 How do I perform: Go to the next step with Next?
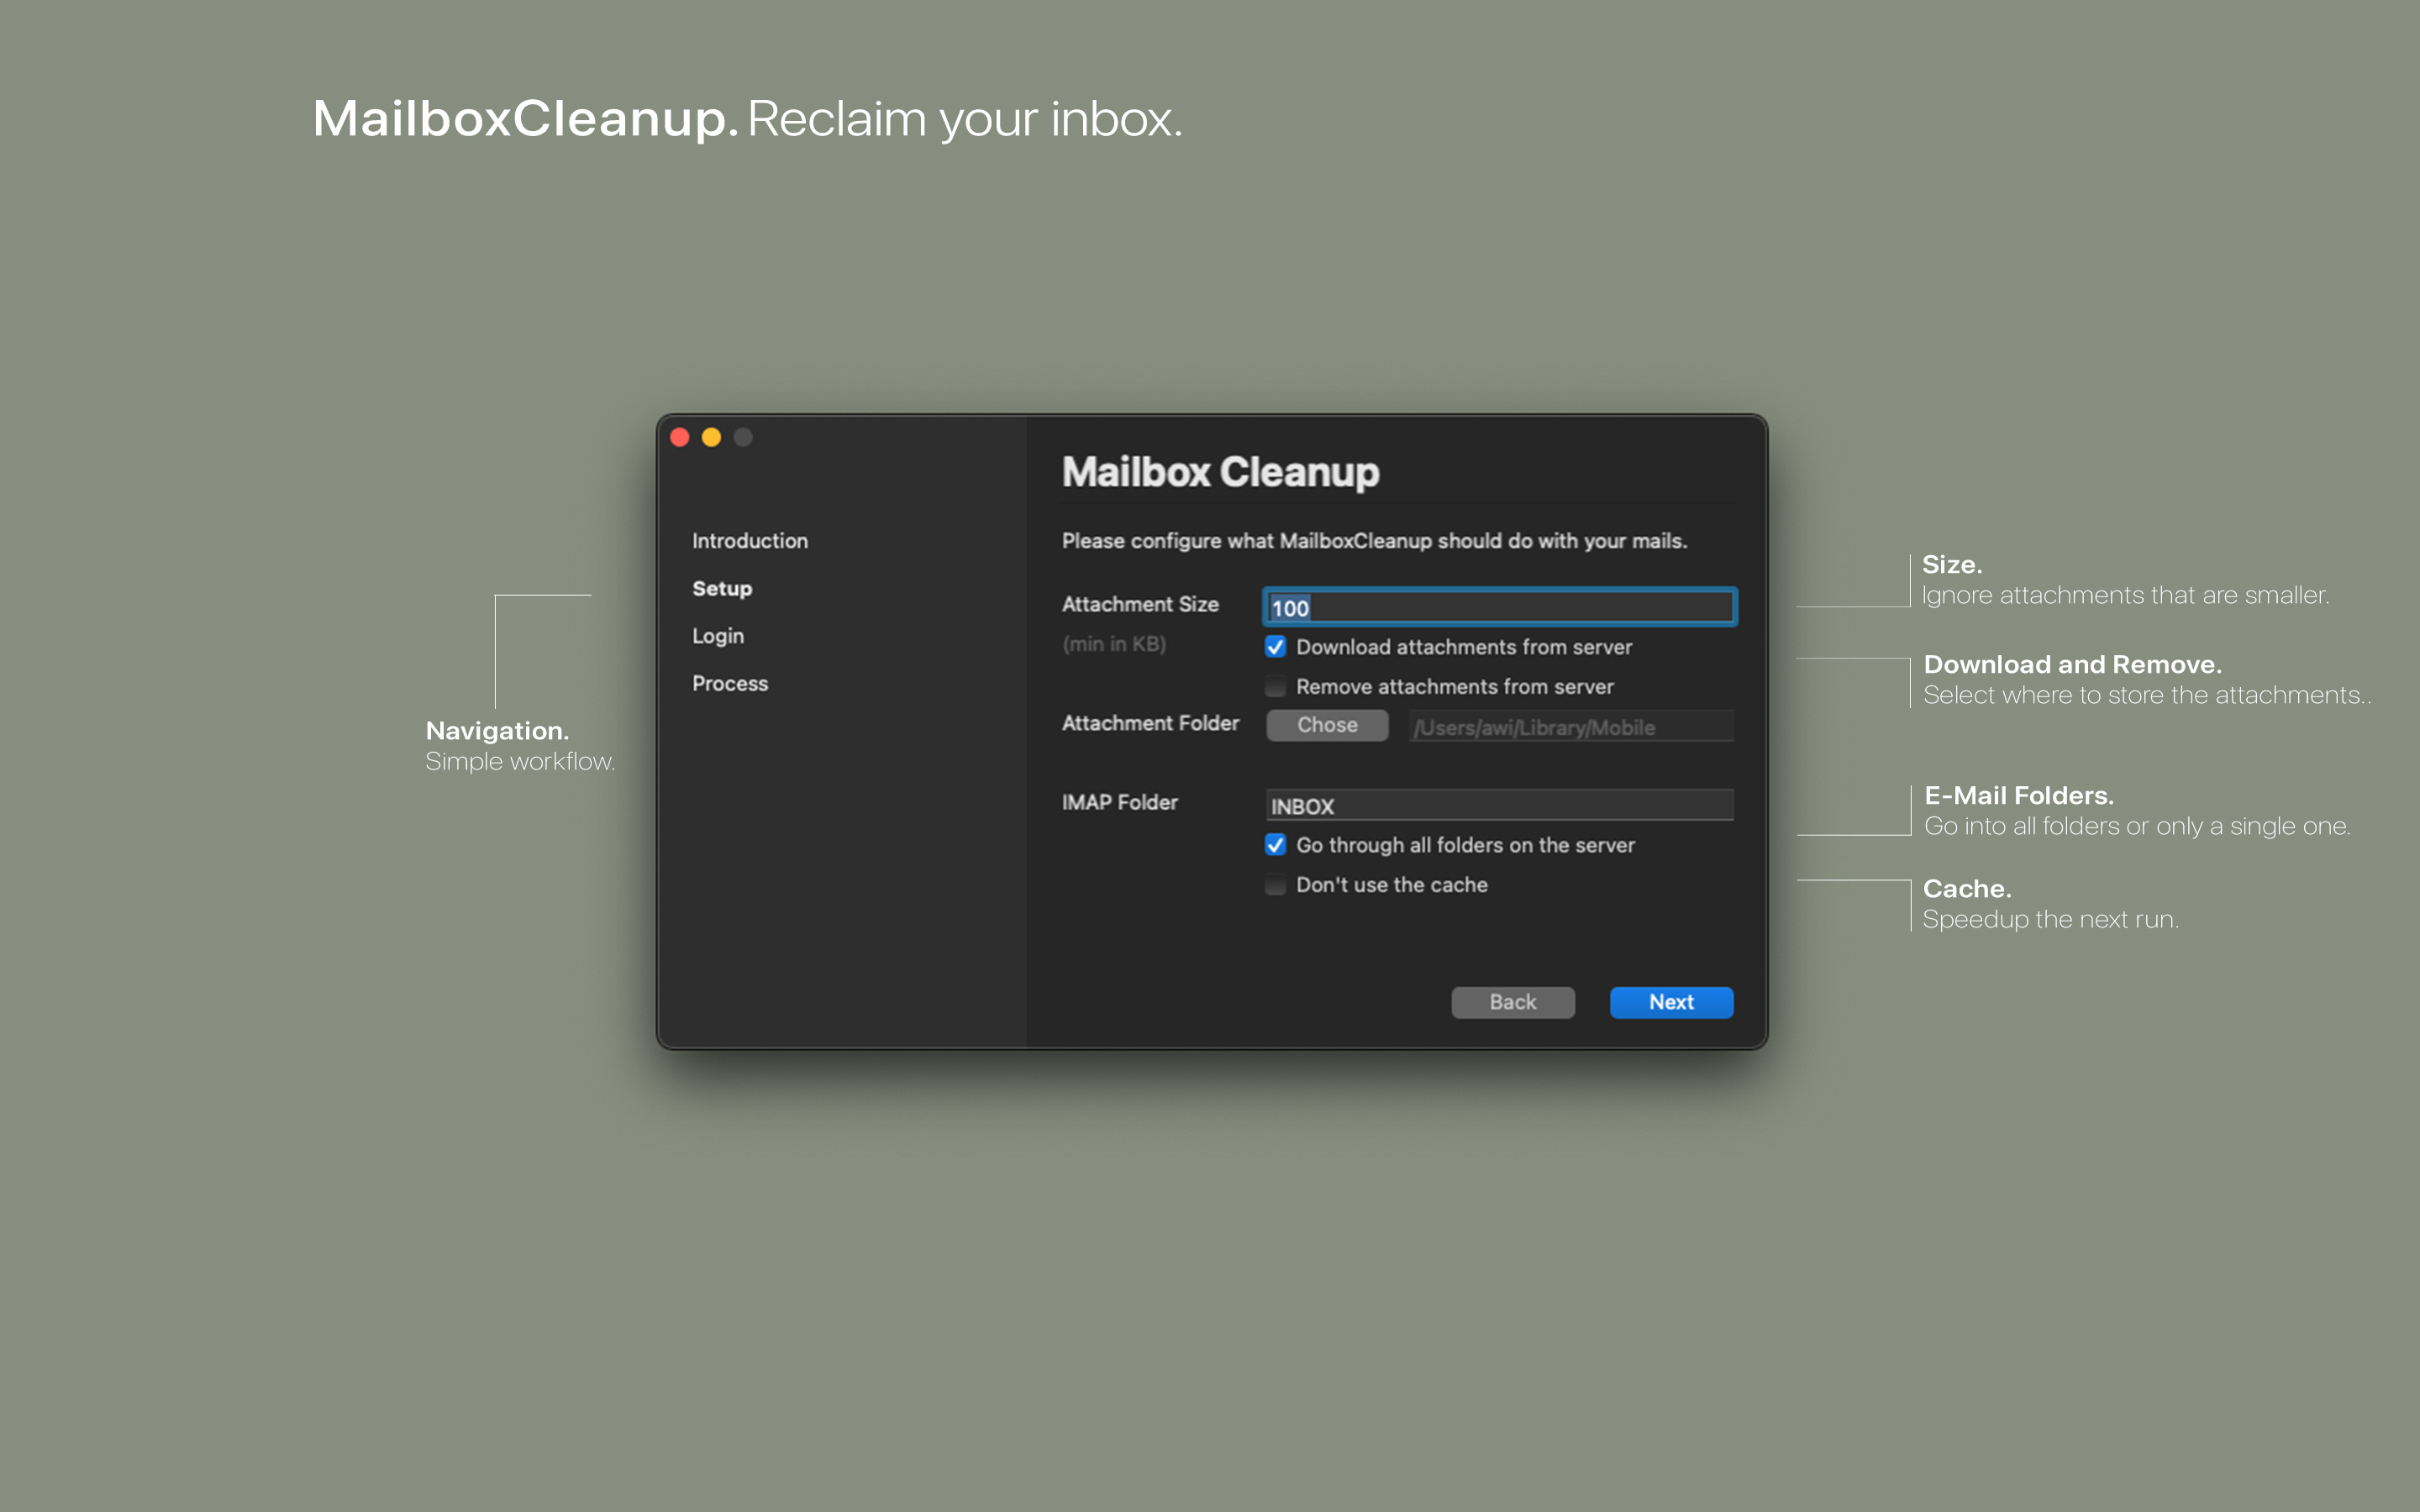1671,1002
